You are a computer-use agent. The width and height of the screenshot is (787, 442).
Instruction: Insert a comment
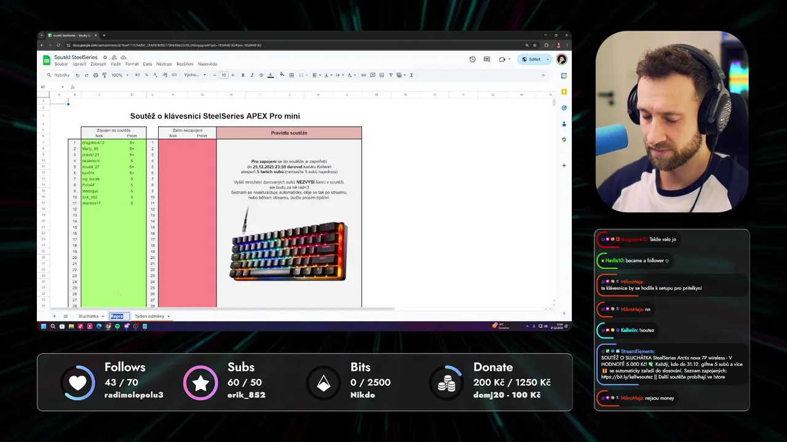click(x=373, y=75)
